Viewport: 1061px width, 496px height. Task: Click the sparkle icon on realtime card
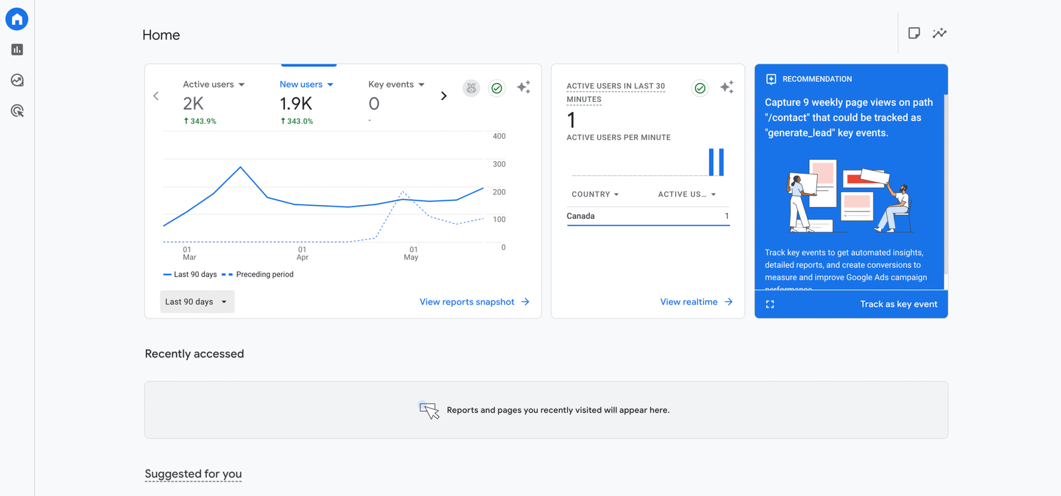(727, 88)
